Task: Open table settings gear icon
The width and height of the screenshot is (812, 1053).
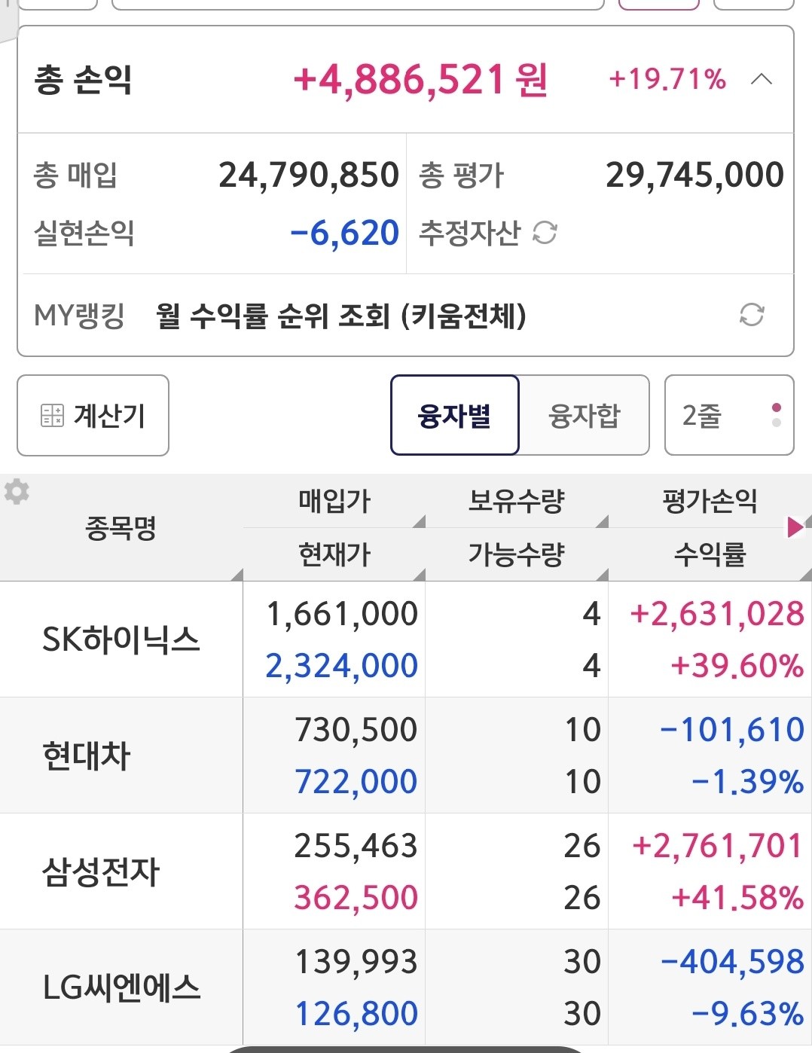Action: 17,492
